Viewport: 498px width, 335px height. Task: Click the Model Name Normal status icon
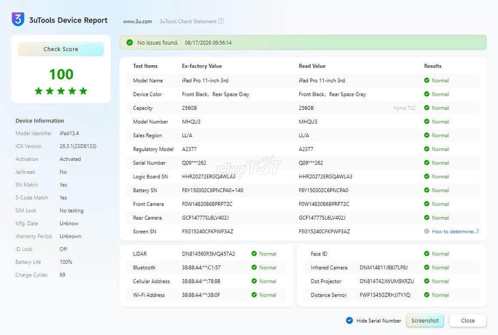click(427, 80)
